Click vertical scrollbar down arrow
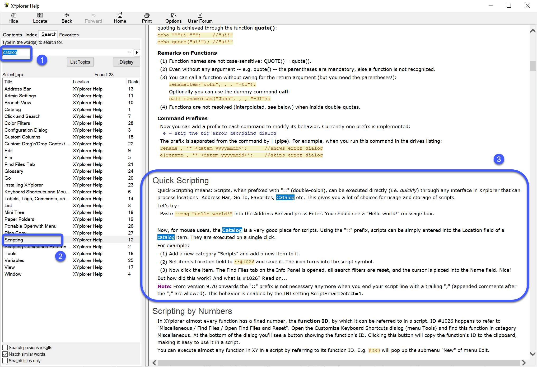 pyautogui.click(x=533, y=354)
